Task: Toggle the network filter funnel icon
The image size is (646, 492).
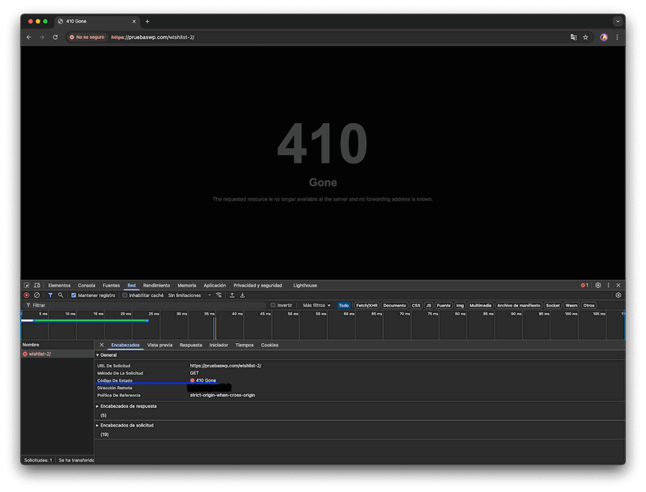Action: point(50,295)
